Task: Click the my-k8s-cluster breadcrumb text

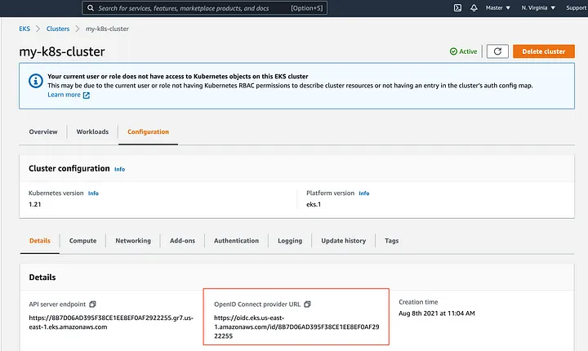Action: coord(107,29)
